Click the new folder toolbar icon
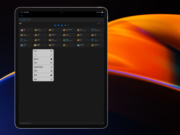The height and width of the screenshot is (135, 180). 55,25
